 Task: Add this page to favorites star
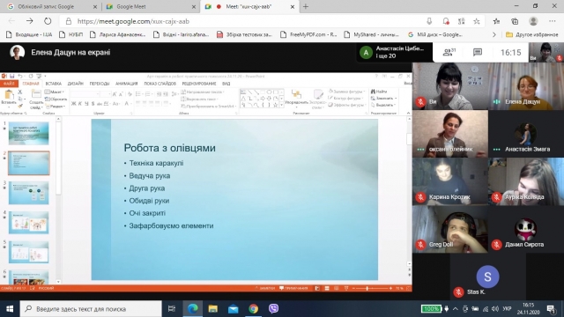point(477,21)
